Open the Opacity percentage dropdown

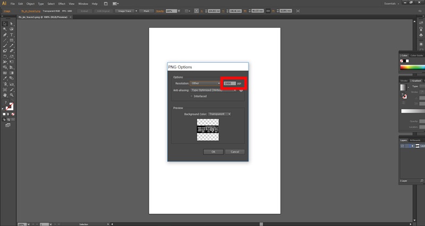click(179, 11)
